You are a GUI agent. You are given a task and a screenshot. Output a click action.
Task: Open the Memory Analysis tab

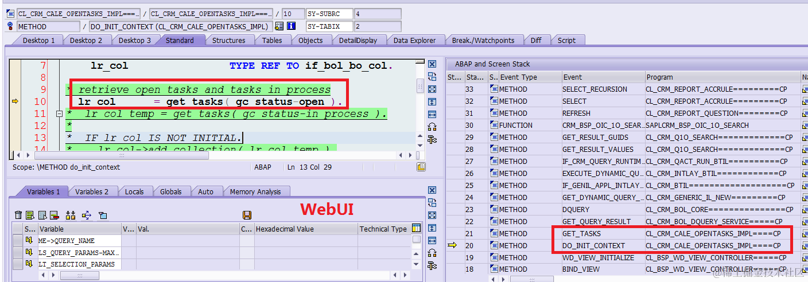tap(255, 191)
